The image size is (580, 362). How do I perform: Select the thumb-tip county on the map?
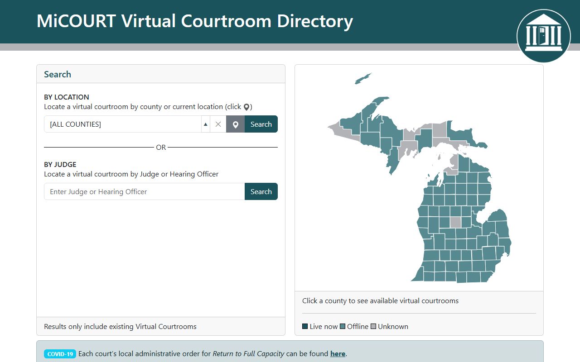click(x=498, y=215)
